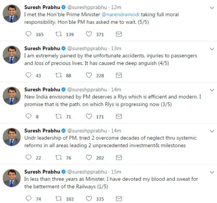Open dropdown arrow on the (4/5) tweet
The height and width of the screenshot is (203, 217).
click(212, 49)
